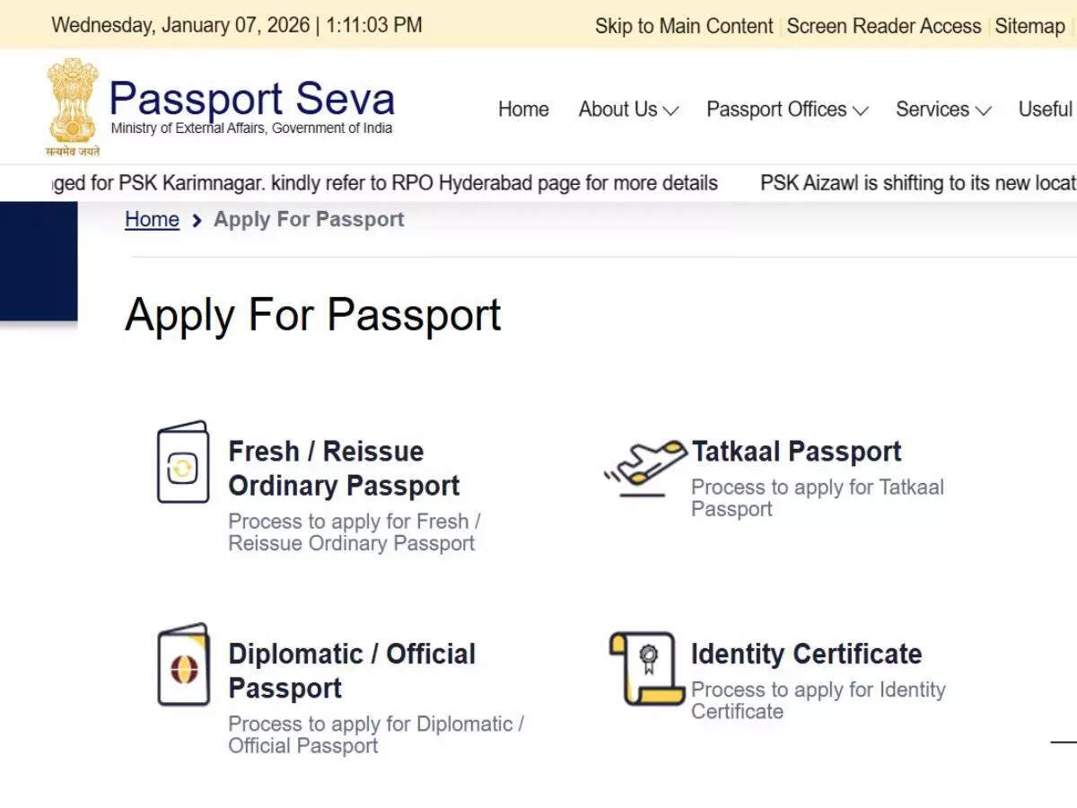Open the Home menu item
Screen dimensions: 1077x808
(x=523, y=110)
